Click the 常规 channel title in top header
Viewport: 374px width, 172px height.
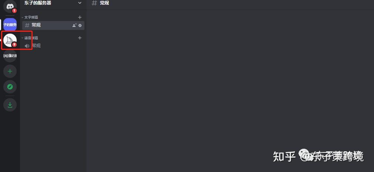click(104, 3)
